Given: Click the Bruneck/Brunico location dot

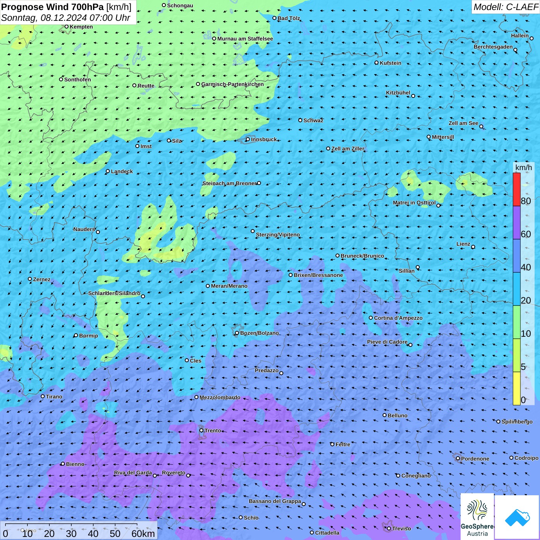Looking at the screenshot, I should pyautogui.click(x=337, y=255).
